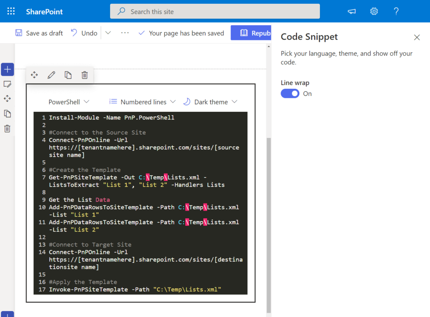Click the Get-PnPSiteTemplate code line
Image resolution: width=430 pixels, height=317 pixels.
point(136,181)
